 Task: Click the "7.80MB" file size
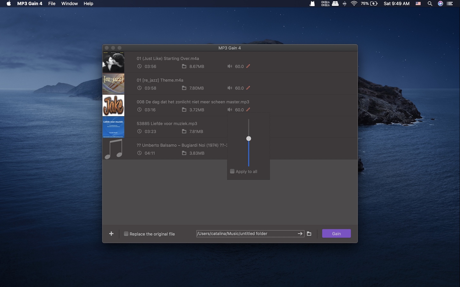click(x=196, y=88)
